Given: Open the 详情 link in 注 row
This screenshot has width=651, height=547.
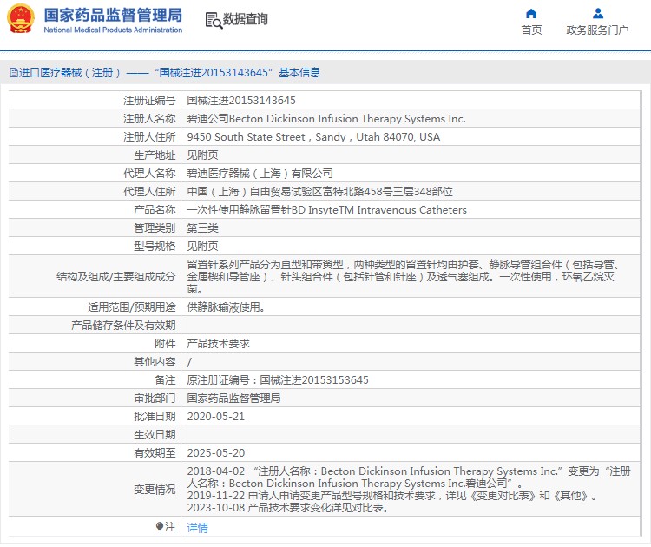Looking at the screenshot, I should coord(197,528).
